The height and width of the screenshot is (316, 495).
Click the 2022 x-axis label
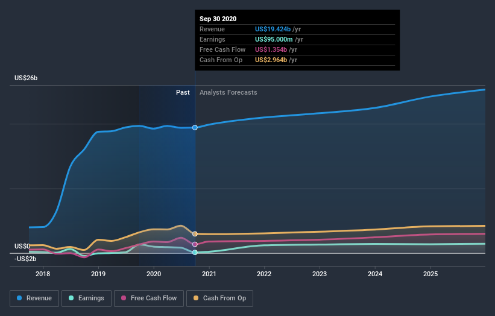coord(264,274)
